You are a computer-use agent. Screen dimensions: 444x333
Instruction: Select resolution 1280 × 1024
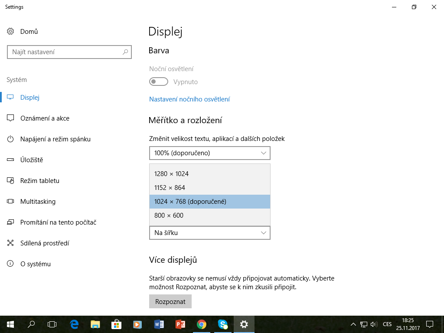(x=210, y=173)
